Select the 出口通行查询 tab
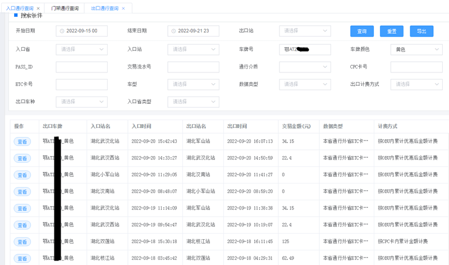Screen dimensions: 449x265 click(105, 8)
